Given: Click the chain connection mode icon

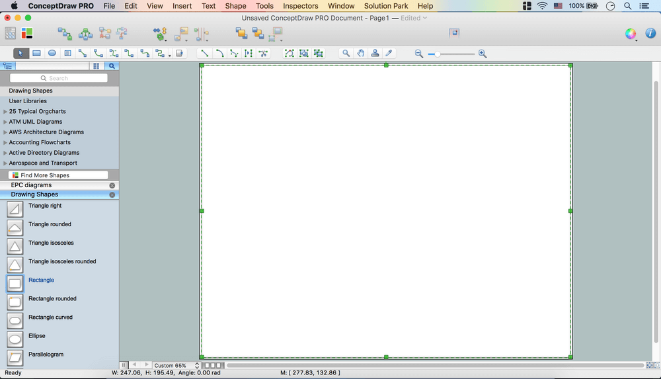Looking at the screenshot, I should click(65, 34).
